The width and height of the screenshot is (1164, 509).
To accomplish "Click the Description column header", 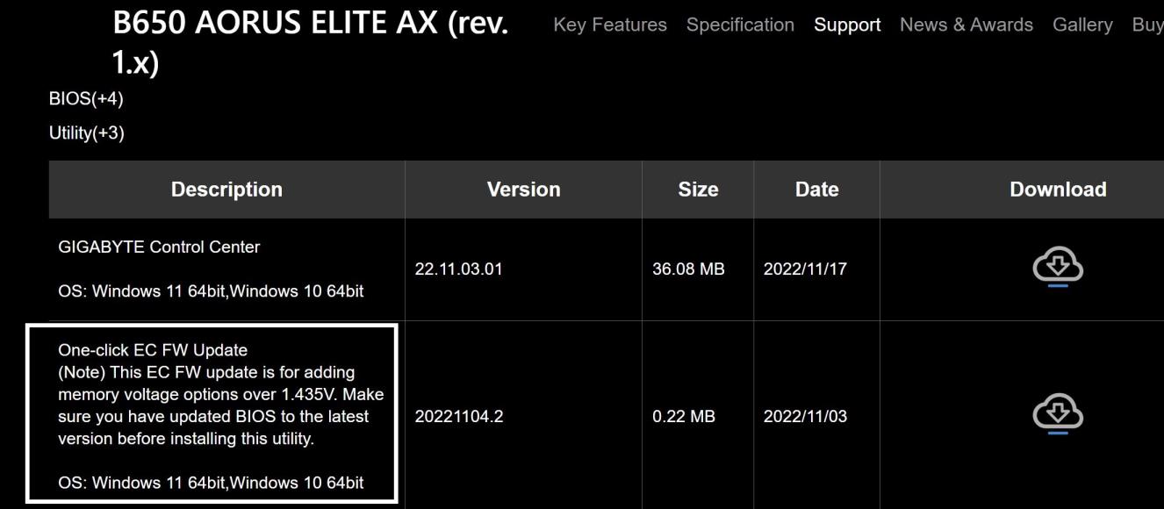I will click(x=226, y=190).
